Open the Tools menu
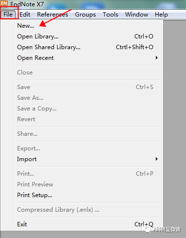The width and height of the screenshot is (186, 238). click(111, 15)
